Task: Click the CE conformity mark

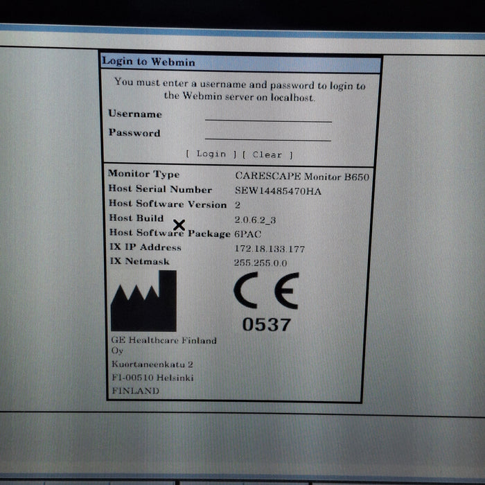Action: pyautogui.click(x=266, y=290)
